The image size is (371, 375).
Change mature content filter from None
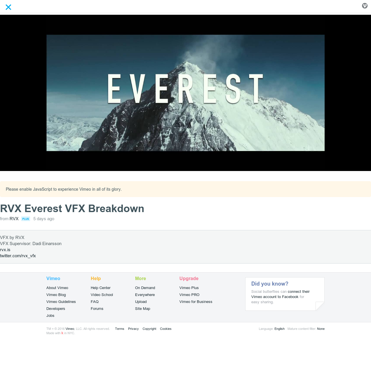[x=321, y=329]
